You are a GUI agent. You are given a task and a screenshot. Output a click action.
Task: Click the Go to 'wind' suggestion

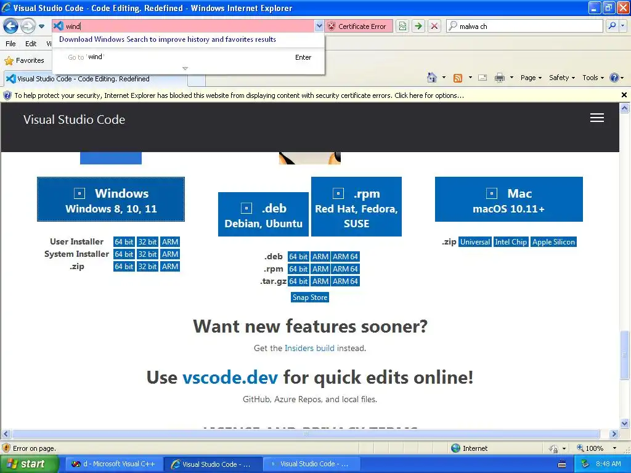point(189,57)
